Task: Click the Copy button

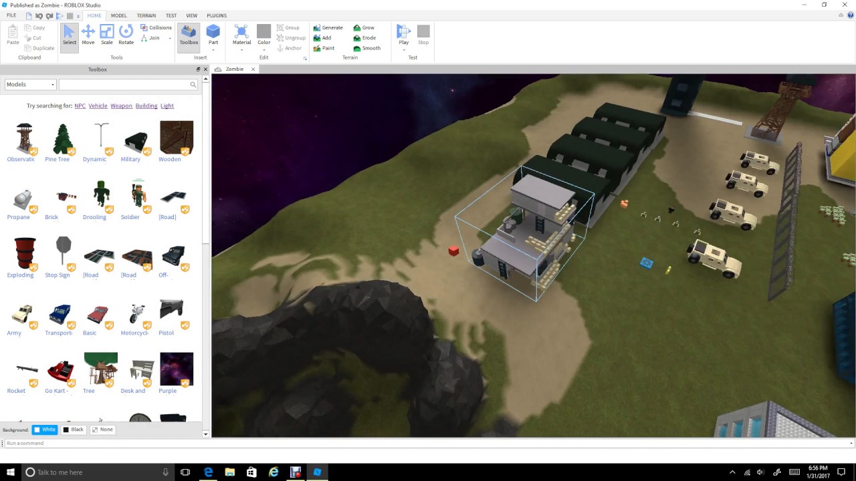Action: point(35,27)
